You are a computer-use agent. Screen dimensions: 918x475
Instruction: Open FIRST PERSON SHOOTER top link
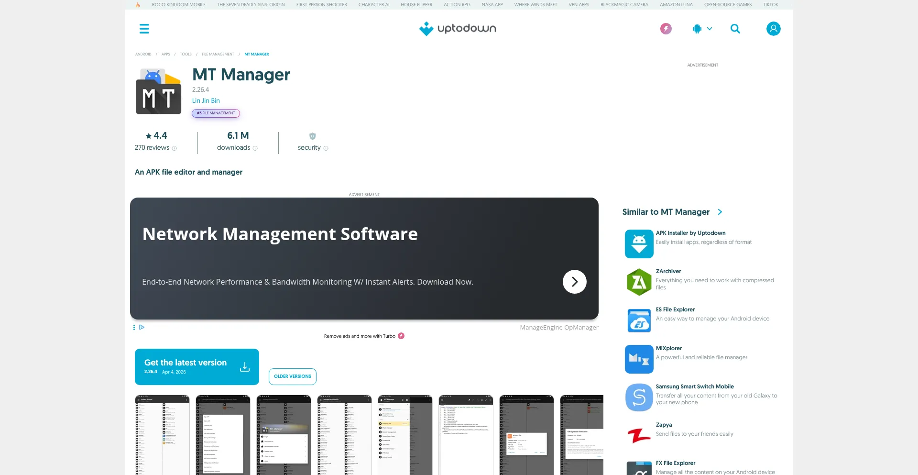pyautogui.click(x=322, y=5)
